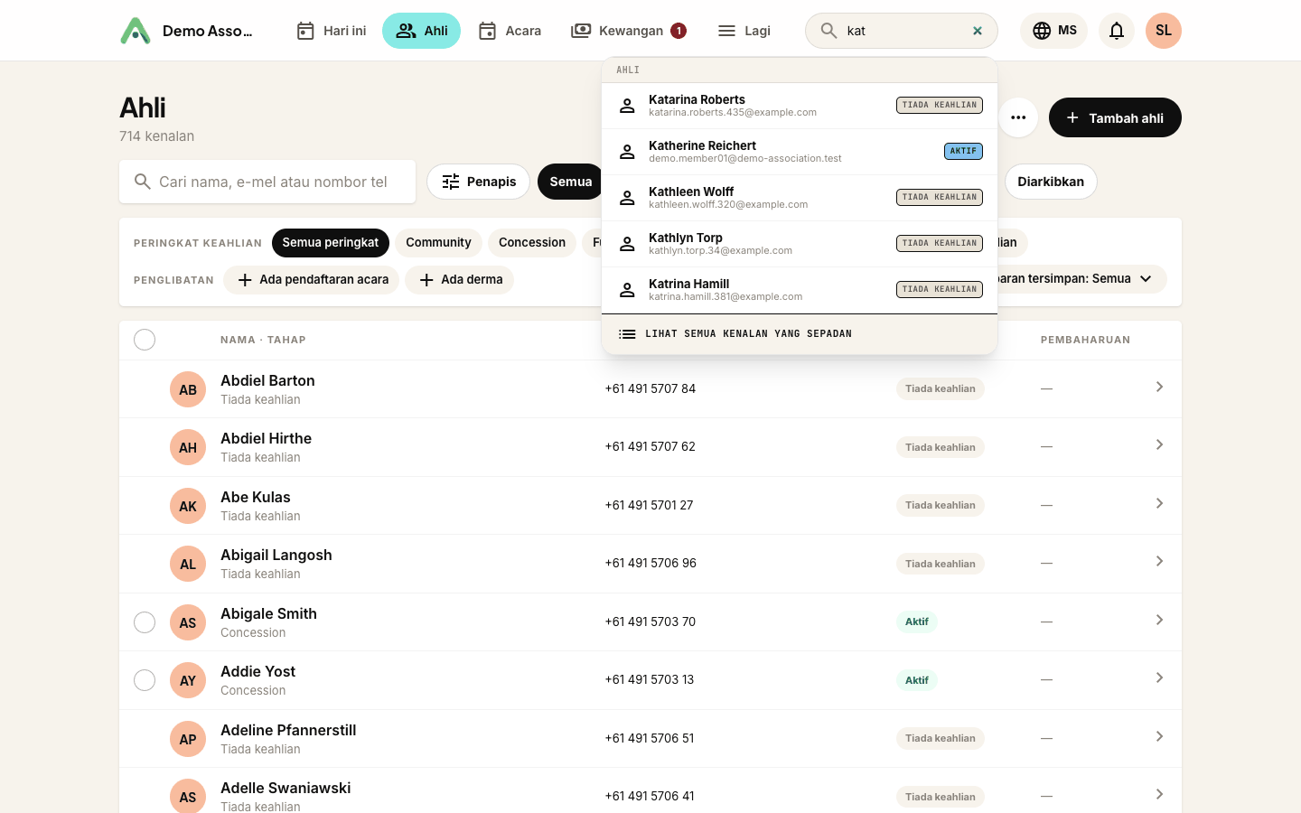Select Katrina Hamill search result
Viewport: 1301px width, 813px height.
click(x=800, y=290)
